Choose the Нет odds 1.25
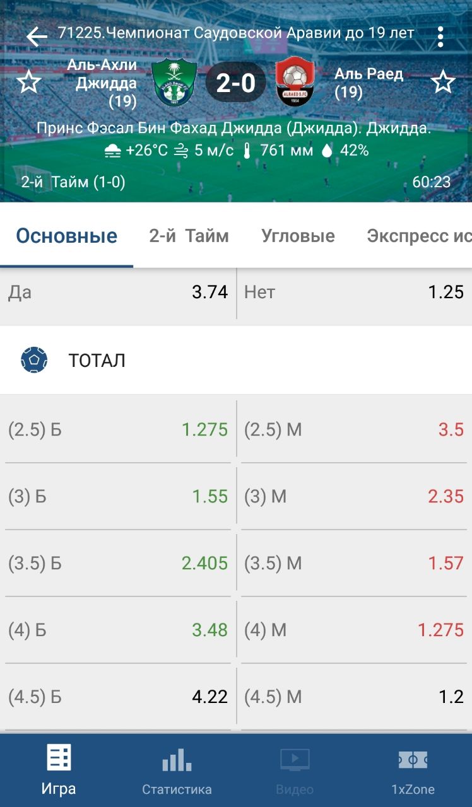The image size is (472, 807). click(x=353, y=293)
